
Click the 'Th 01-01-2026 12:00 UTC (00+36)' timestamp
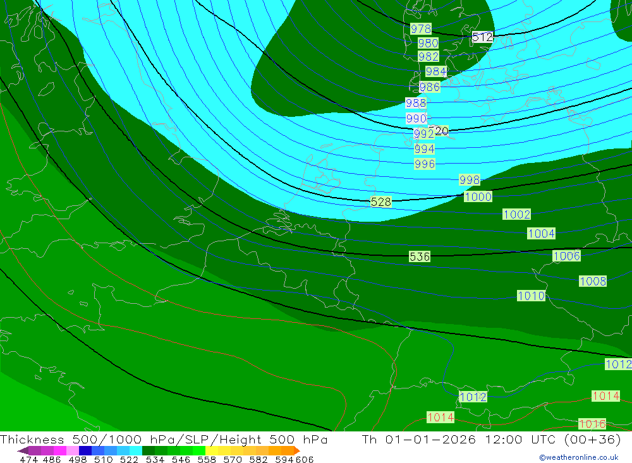pos(491,439)
